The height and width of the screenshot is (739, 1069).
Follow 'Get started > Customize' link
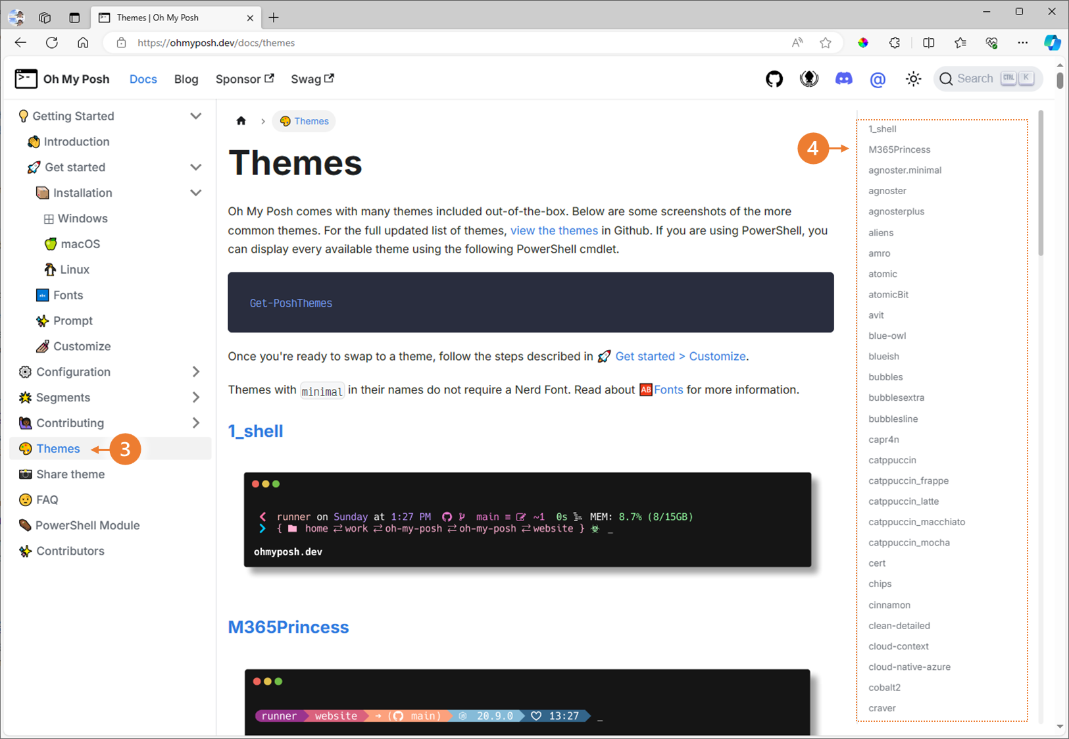pos(680,356)
